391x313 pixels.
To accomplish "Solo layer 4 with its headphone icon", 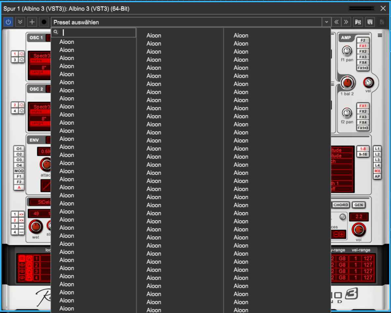I will (x=29, y=278).
